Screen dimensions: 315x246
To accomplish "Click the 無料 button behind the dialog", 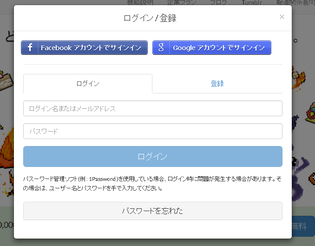I will pos(303,226).
